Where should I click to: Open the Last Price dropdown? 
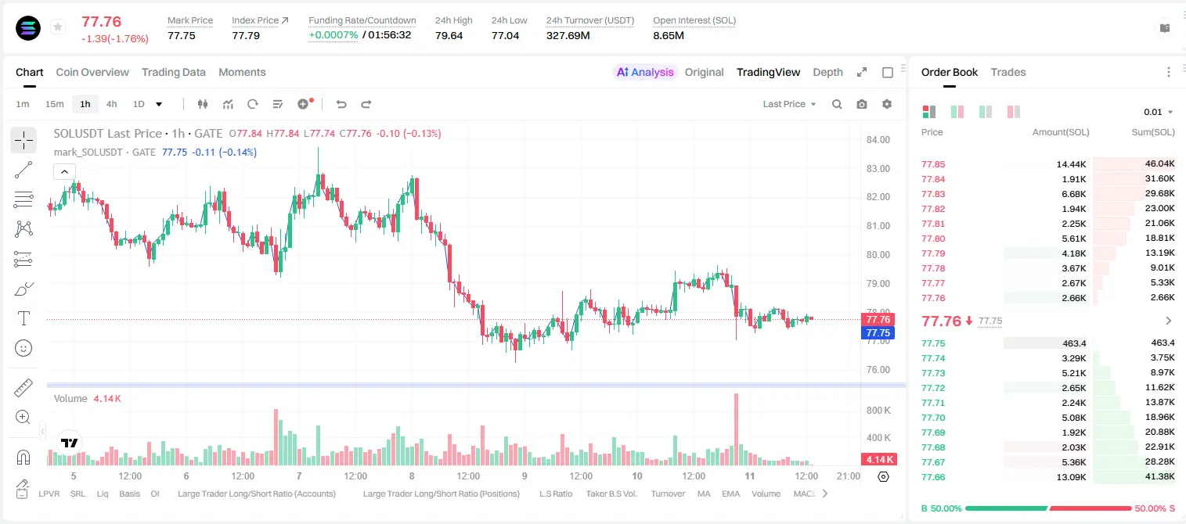tap(789, 104)
